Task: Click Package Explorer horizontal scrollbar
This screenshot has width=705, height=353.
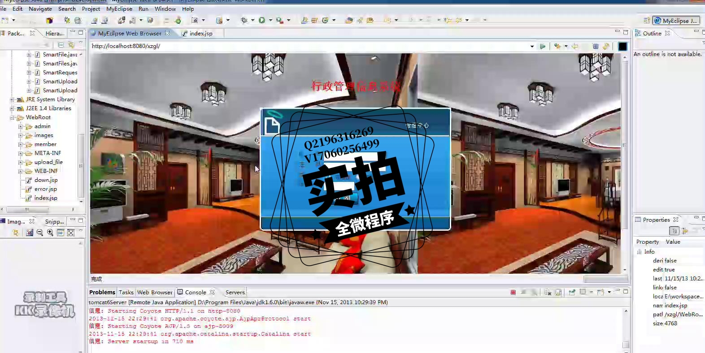Action: [x=27, y=209]
